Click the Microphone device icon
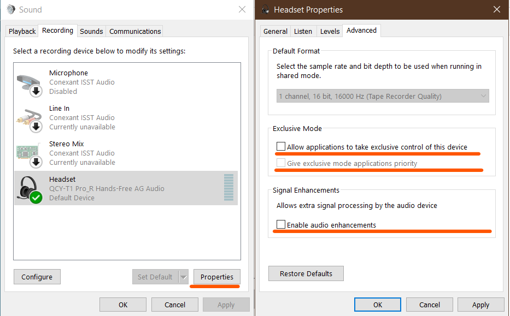510x316 pixels. pyautogui.click(x=30, y=82)
